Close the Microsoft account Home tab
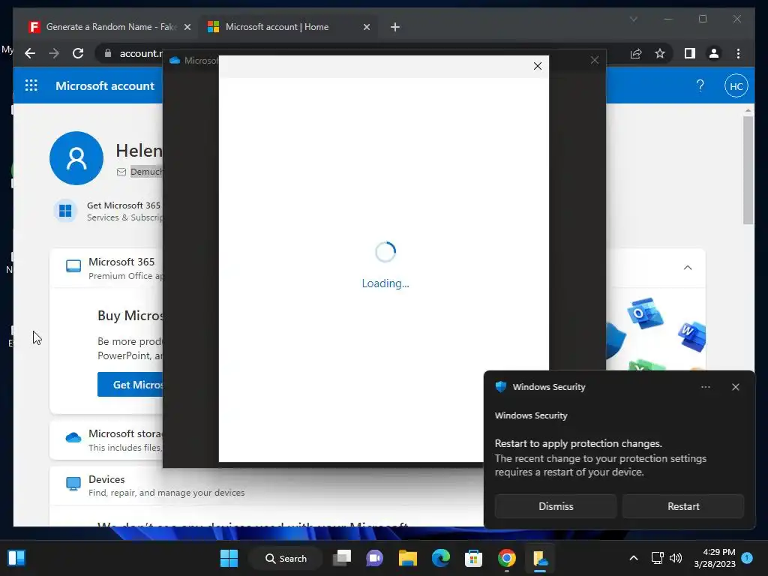The width and height of the screenshot is (768, 576). (x=366, y=27)
